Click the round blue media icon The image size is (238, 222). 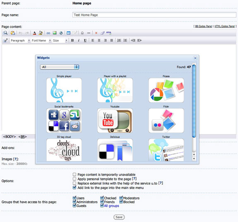click(x=61, y=33)
